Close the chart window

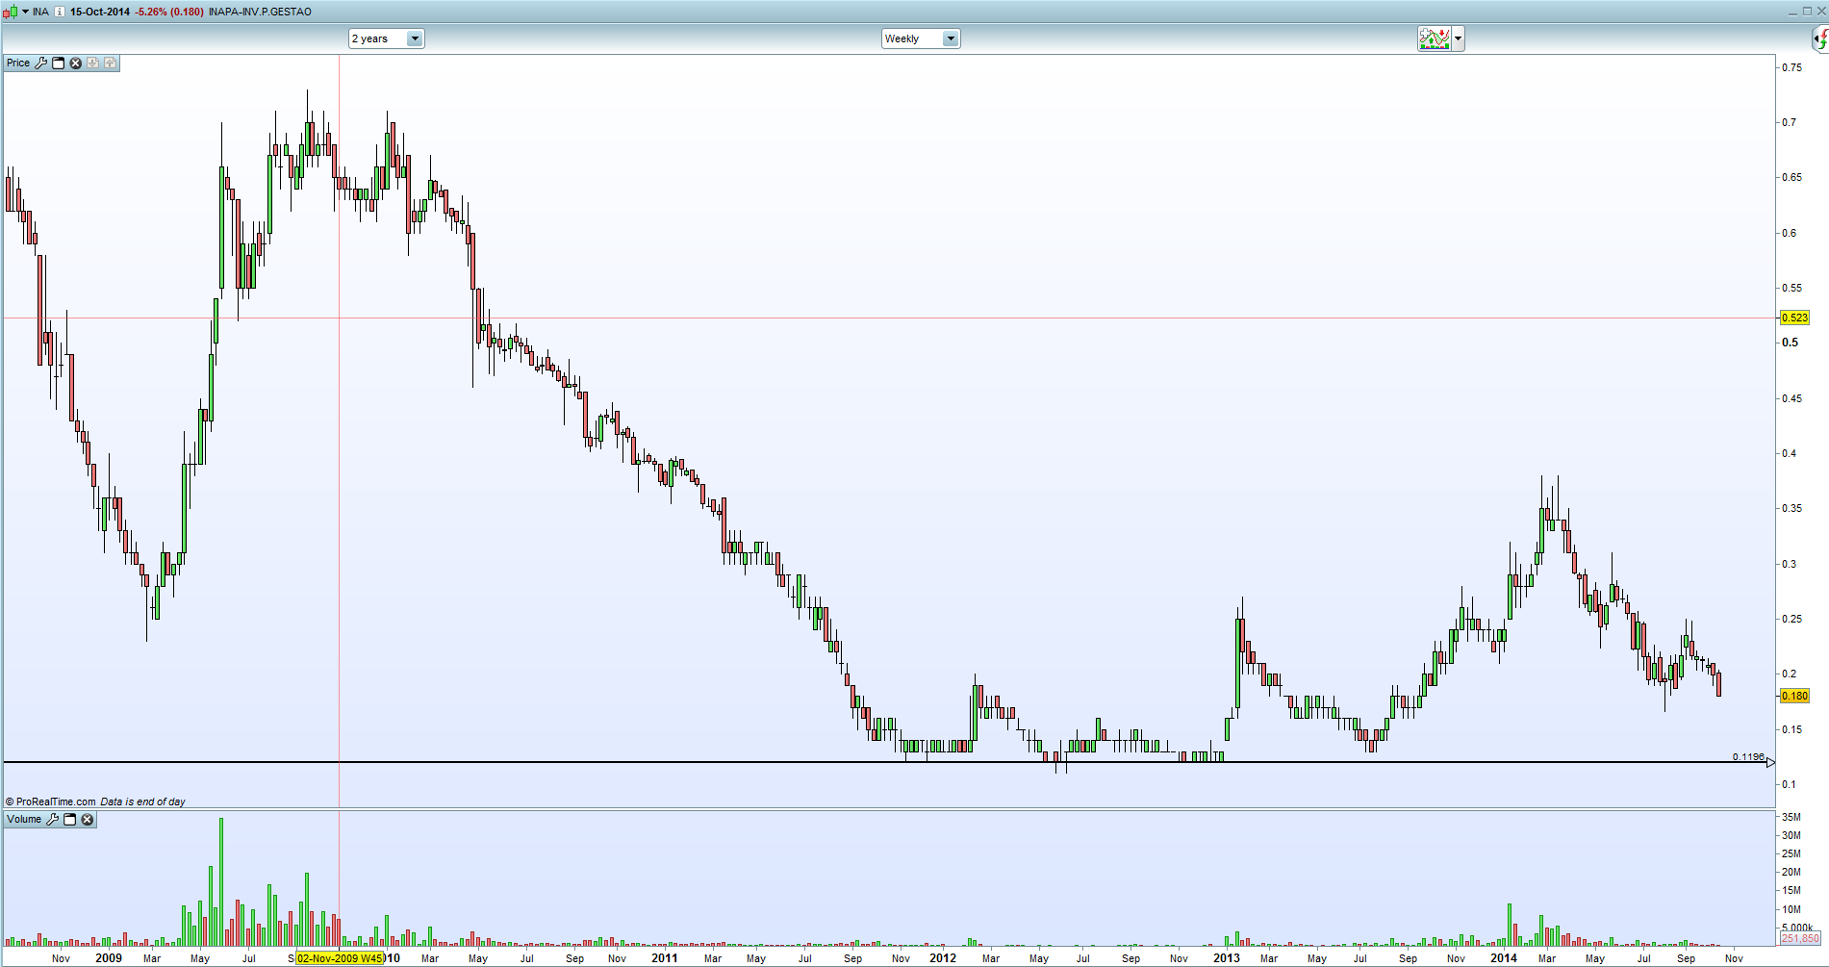pos(1821,12)
